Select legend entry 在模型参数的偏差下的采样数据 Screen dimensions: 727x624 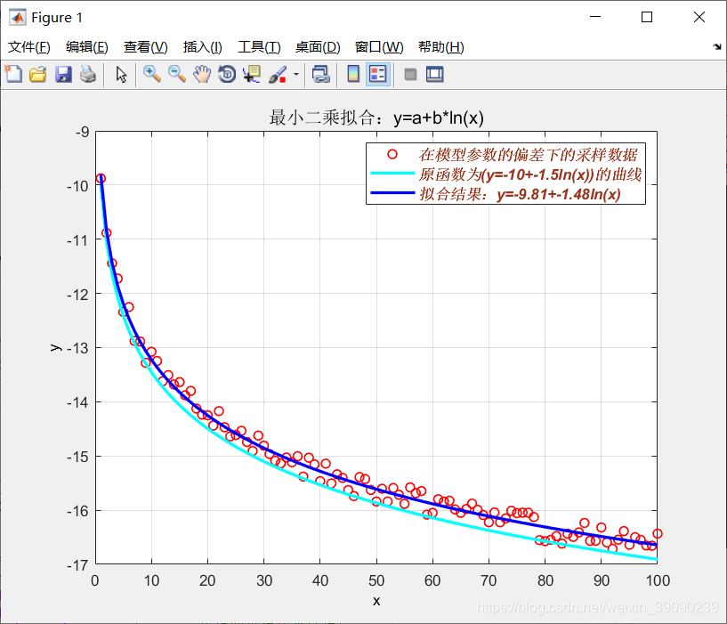pyautogui.click(x=528, y=155)
